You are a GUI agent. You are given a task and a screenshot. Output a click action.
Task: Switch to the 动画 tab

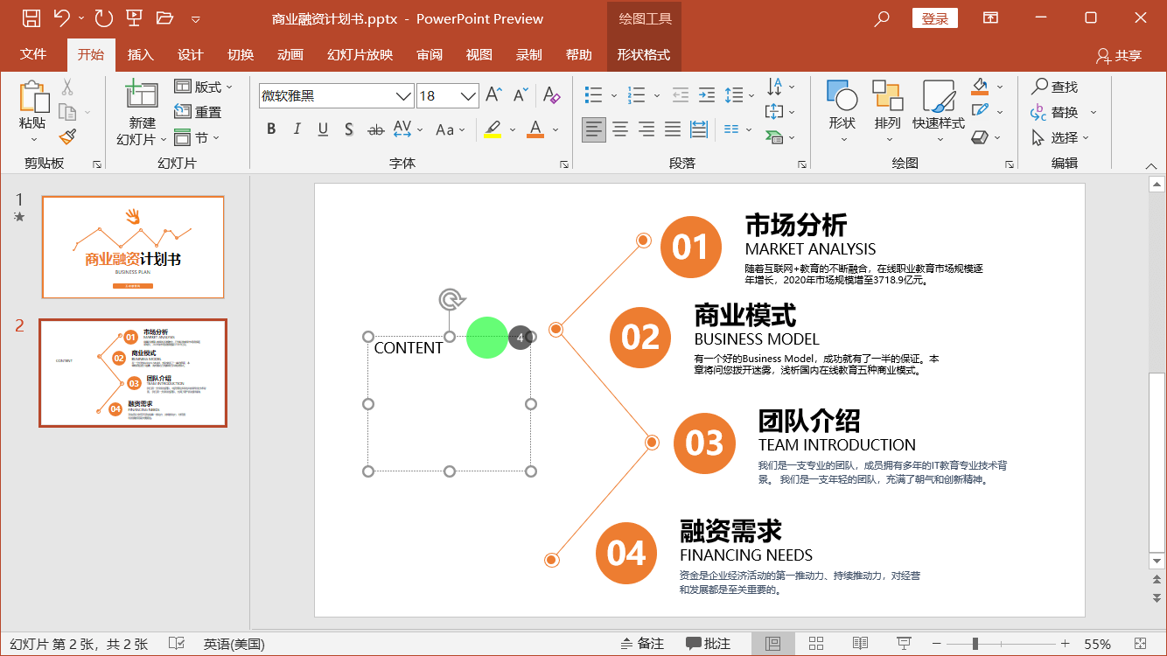[x=290, y=54]
